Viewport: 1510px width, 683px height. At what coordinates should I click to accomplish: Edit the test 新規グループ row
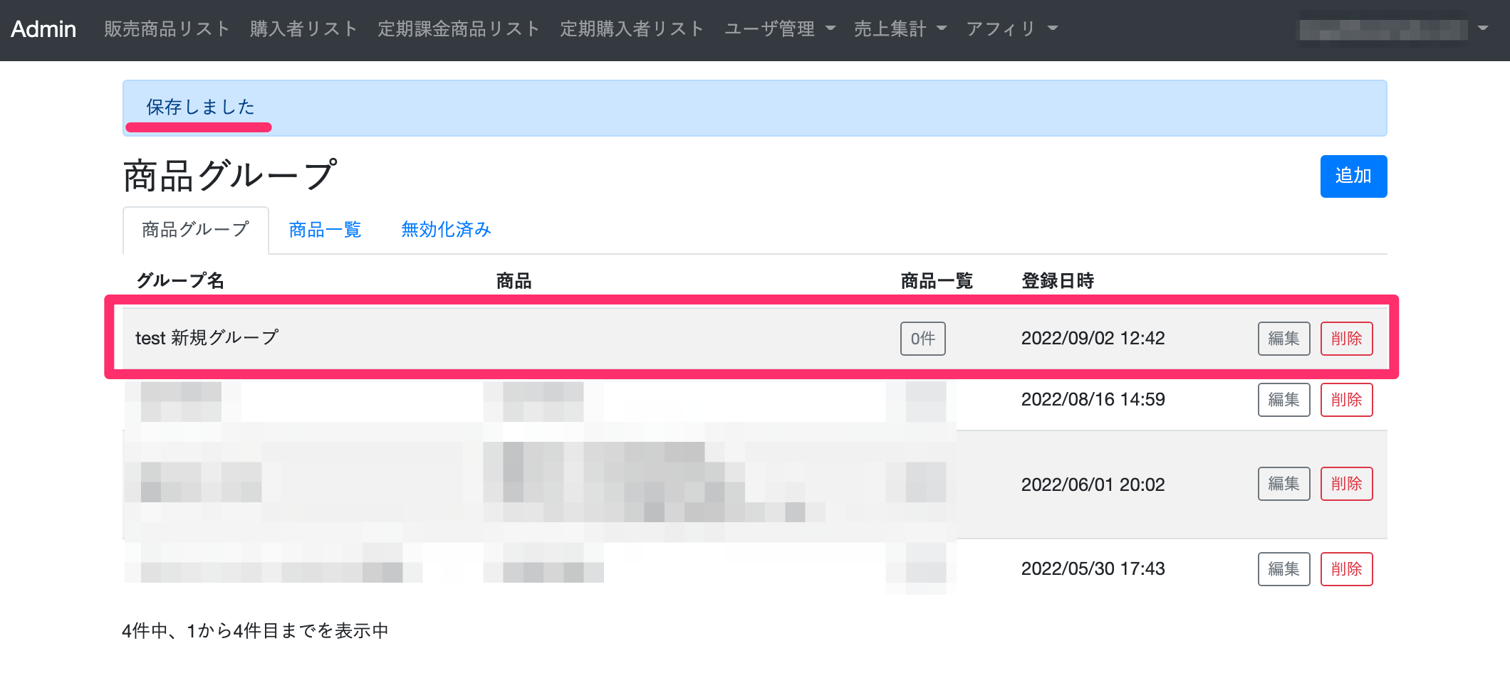coord(1283,339)
